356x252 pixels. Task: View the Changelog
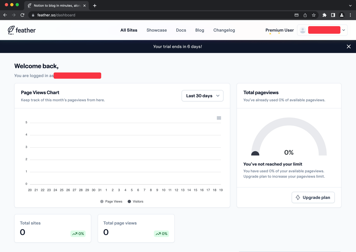point(224,30)
